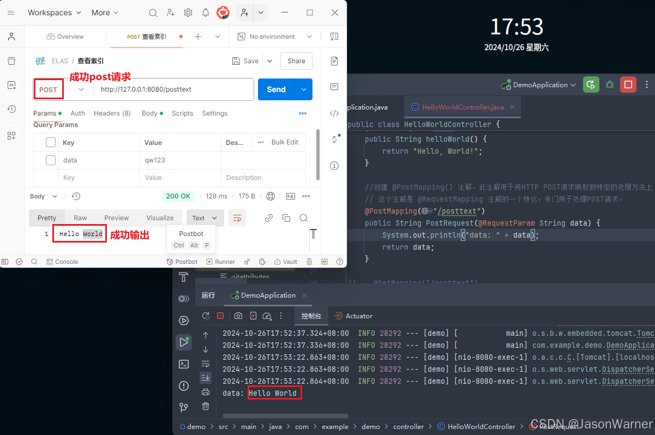This screenshot has height=435, width=655.
Task: Open Postman settings with the gear icon
Action: (188, 13)
